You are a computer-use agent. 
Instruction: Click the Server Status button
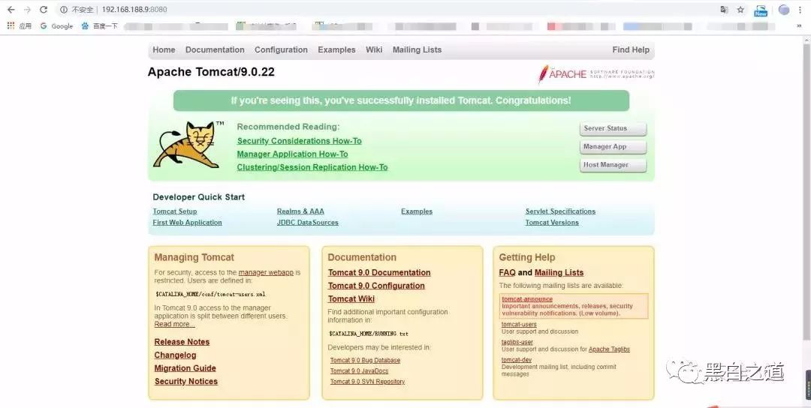613,128
